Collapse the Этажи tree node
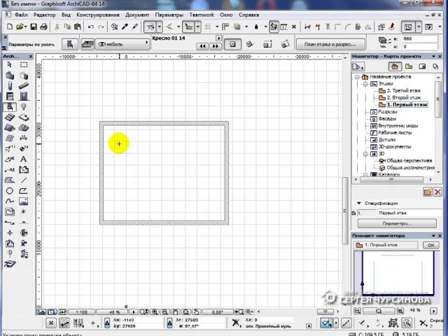This screenshot has width=448, height=336. click(x=365, y=84)
